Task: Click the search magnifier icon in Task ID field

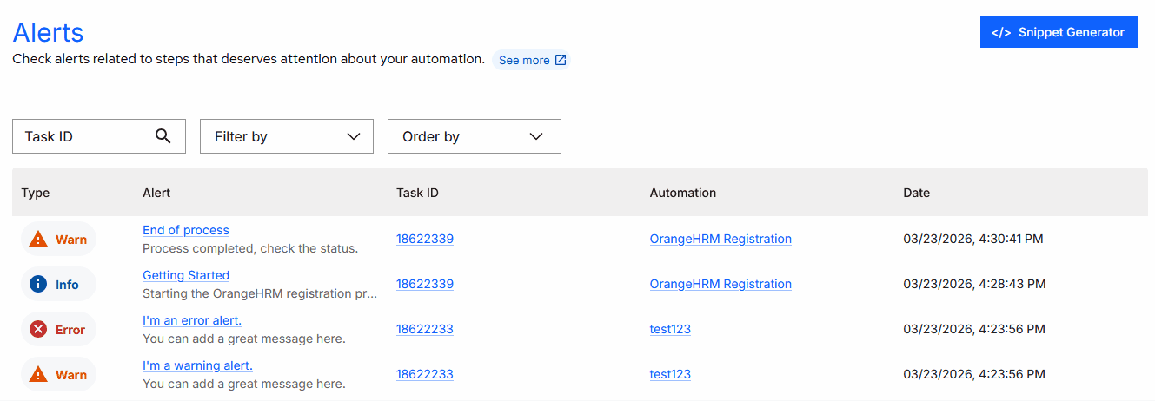Action: click(x=163, y=136)
